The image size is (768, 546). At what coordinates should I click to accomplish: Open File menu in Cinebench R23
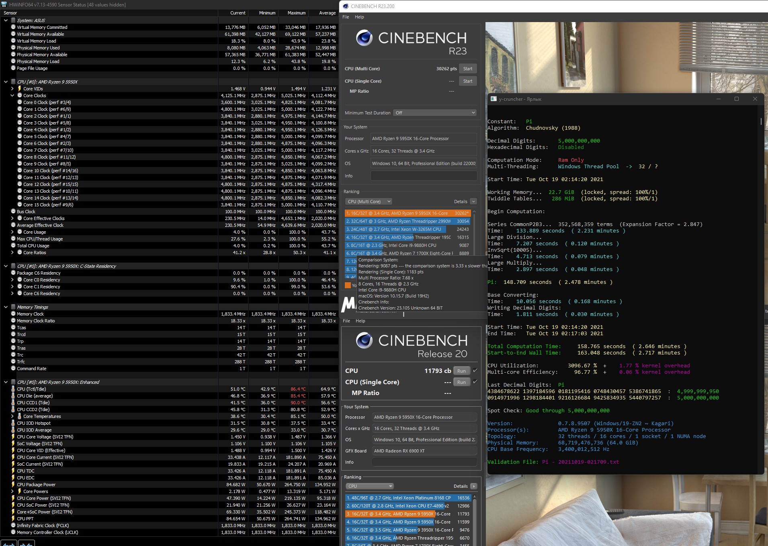pos(346,17)
